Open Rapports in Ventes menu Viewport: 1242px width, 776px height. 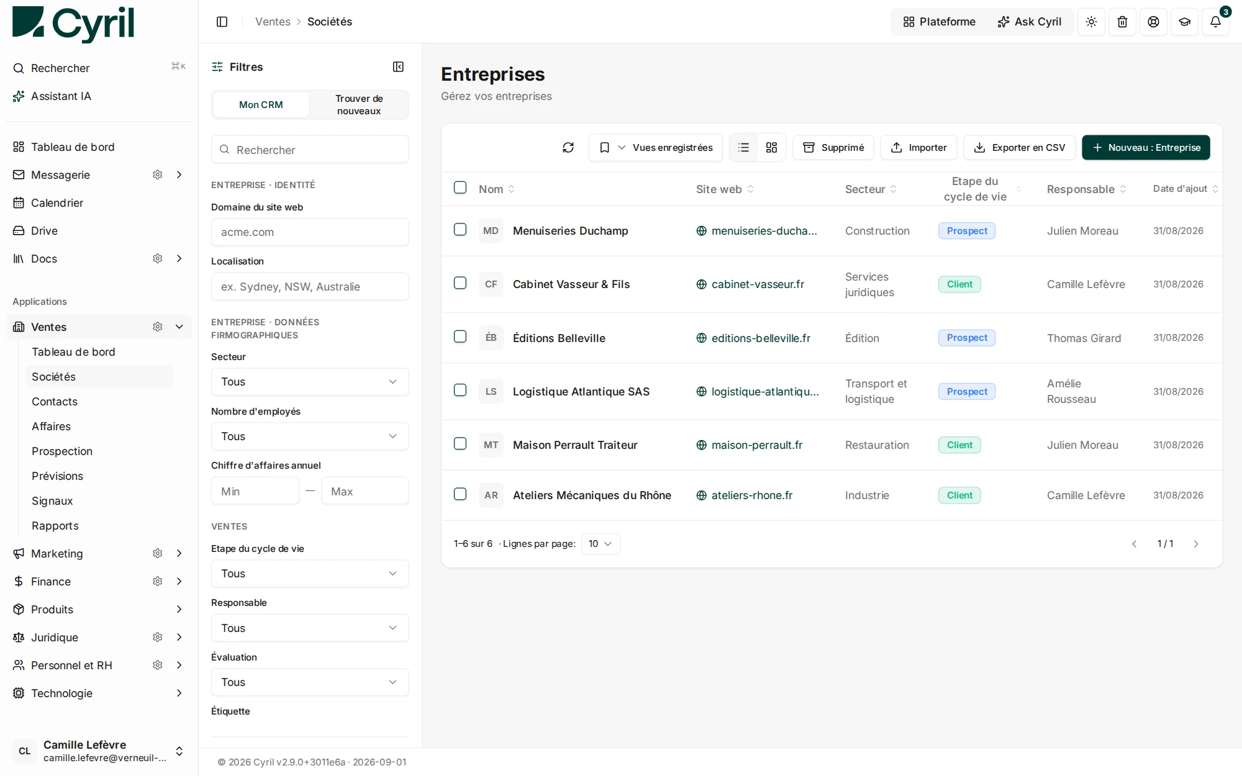click(55, 526)
